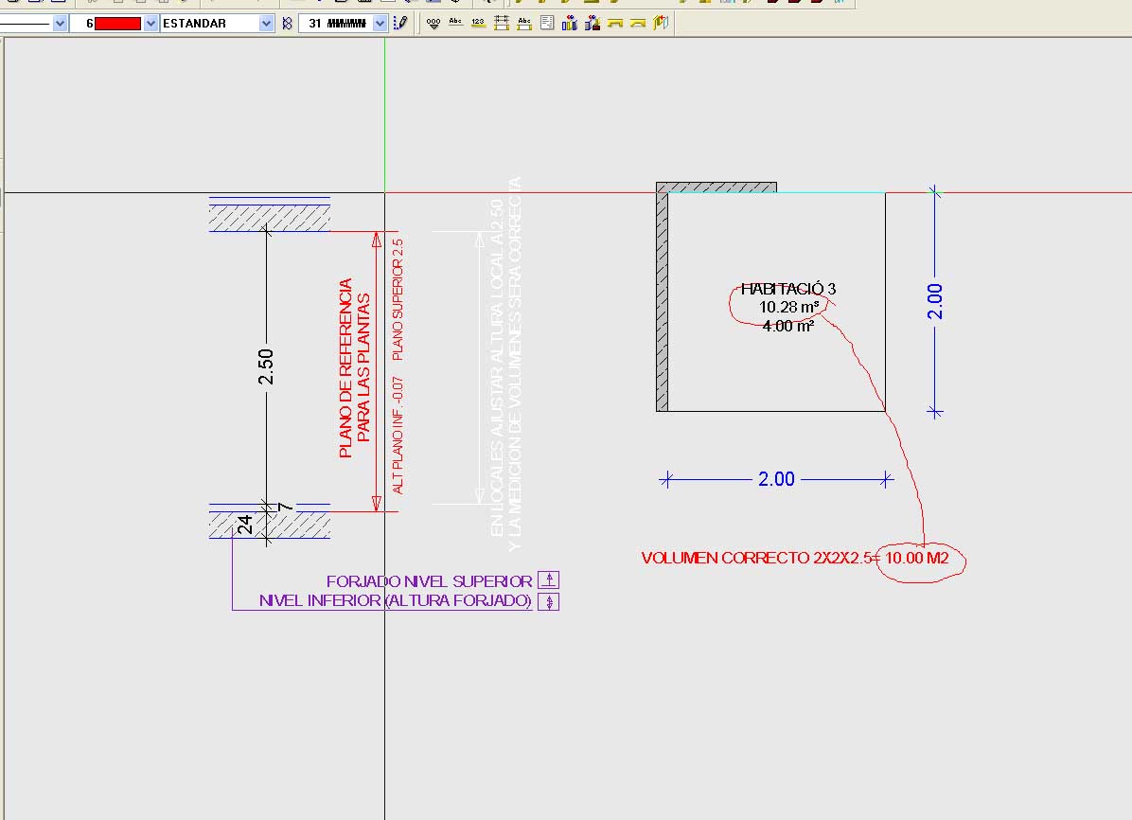Click the 24 slab thickness dimension
Viewport: 1132px width, 820px height.
245,524
